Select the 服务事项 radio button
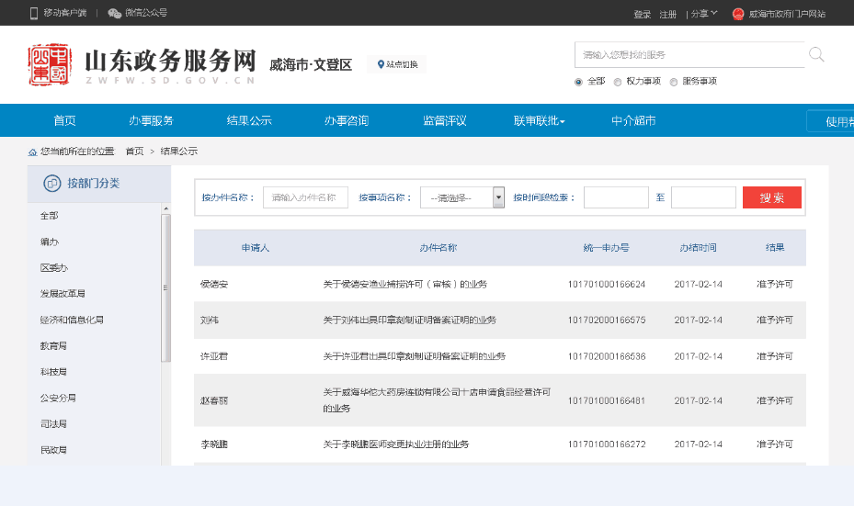Viewport: 854px width, 506px height. 674,82
